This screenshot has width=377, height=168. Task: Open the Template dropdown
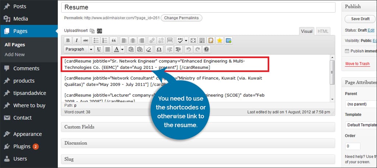tap(361, 125)
